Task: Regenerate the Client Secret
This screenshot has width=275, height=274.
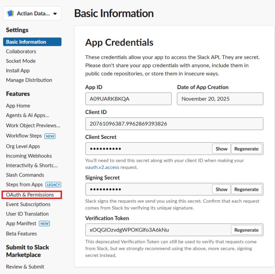Action: click(246, 149)
